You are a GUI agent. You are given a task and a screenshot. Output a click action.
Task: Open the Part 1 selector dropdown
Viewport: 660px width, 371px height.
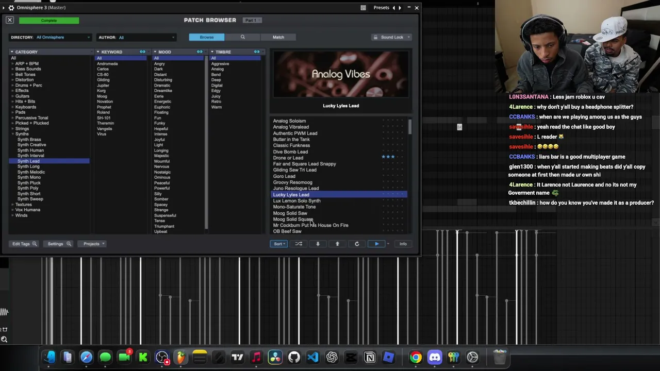coord(252,20)
